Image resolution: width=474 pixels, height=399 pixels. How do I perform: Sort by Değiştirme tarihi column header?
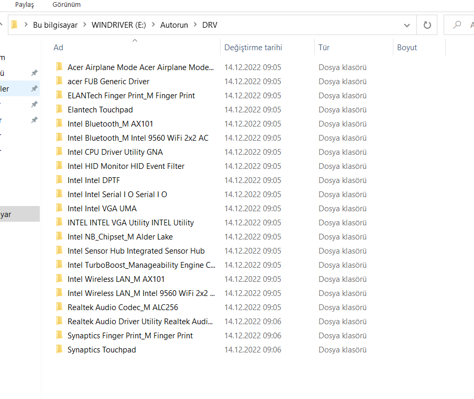[x=253, y=48]
